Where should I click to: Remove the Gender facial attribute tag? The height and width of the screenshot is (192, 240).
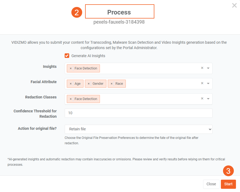[x=89, y=84]
